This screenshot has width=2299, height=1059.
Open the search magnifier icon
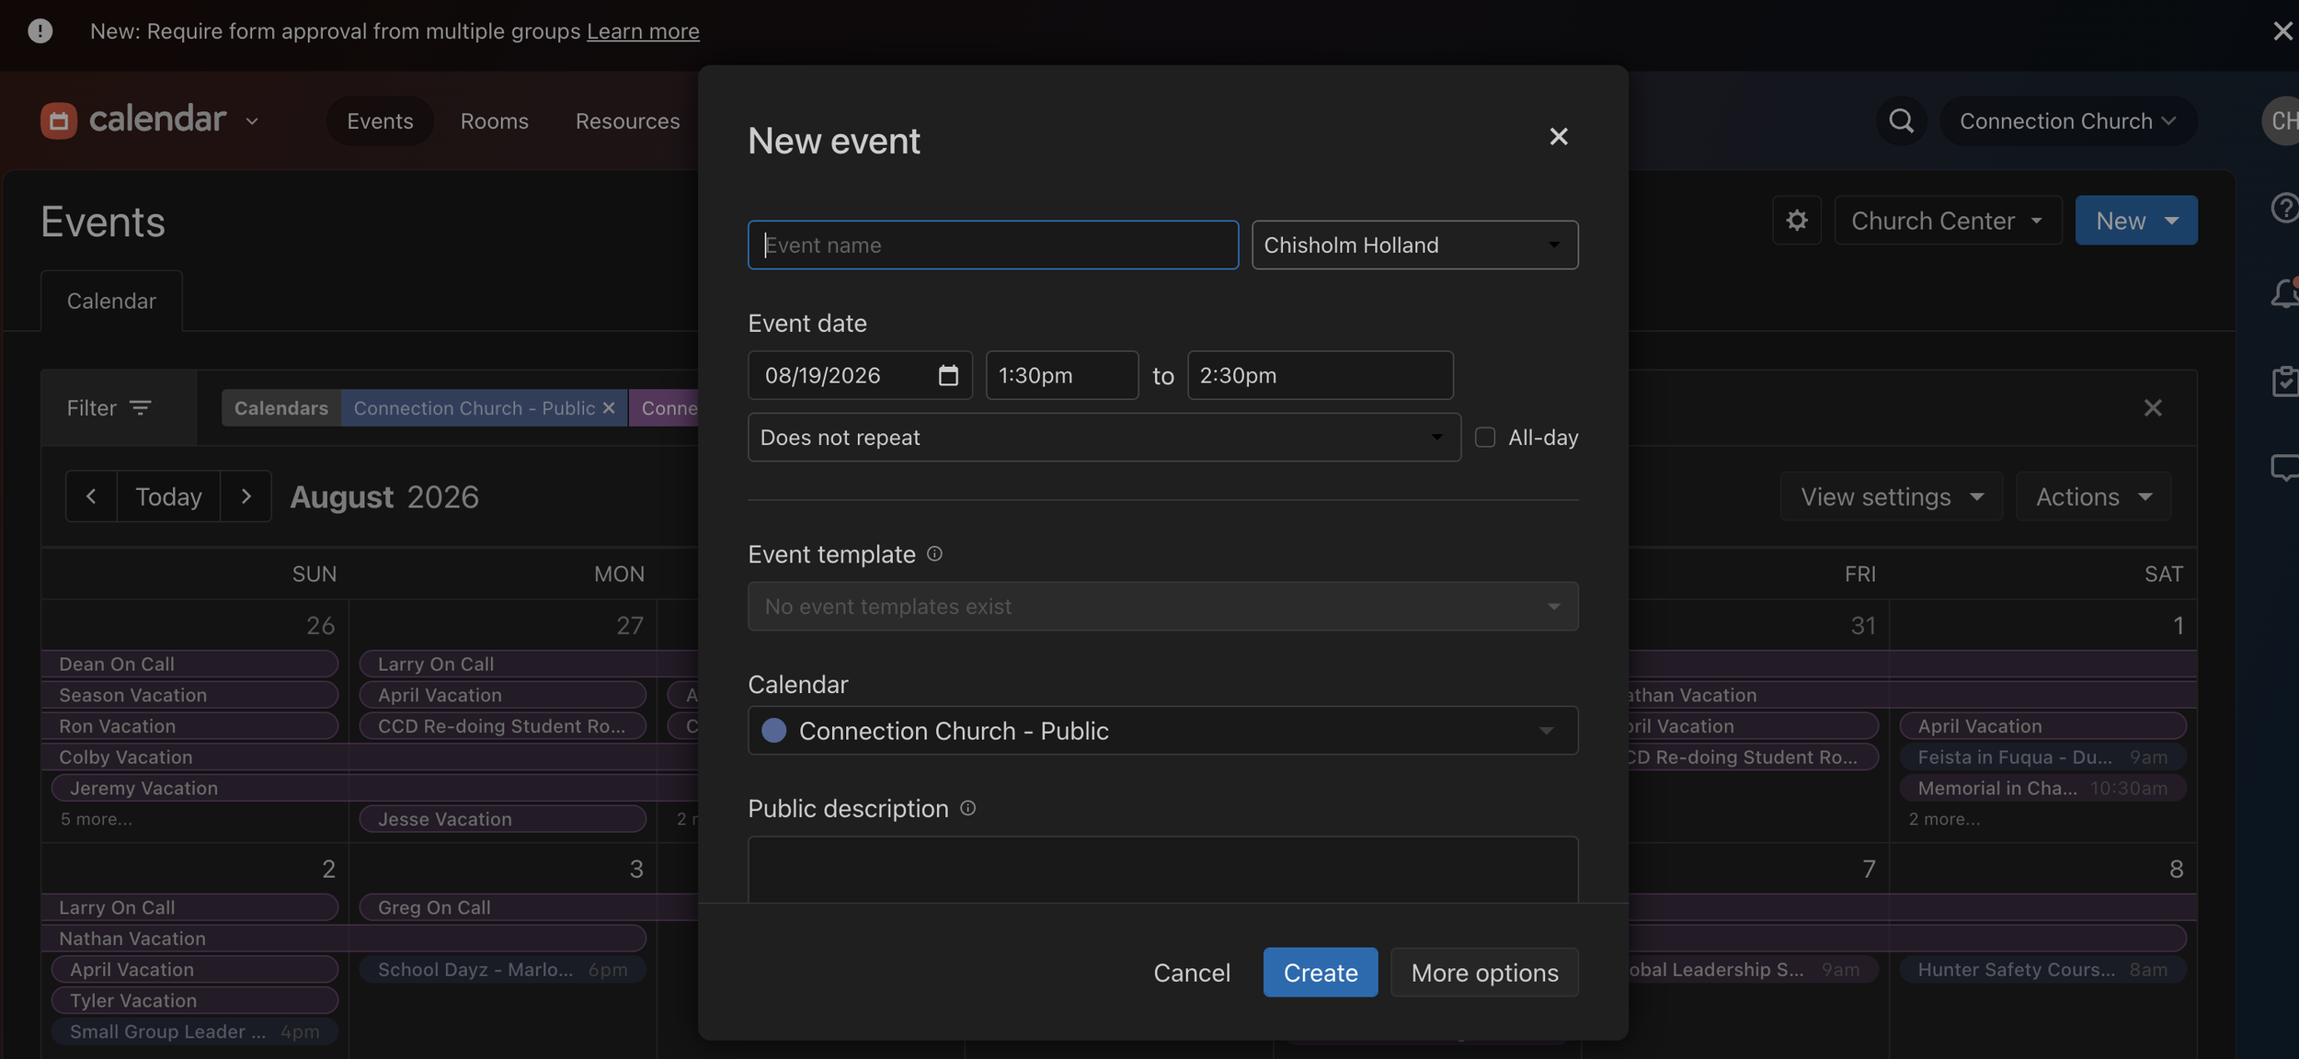(1901, 120)
